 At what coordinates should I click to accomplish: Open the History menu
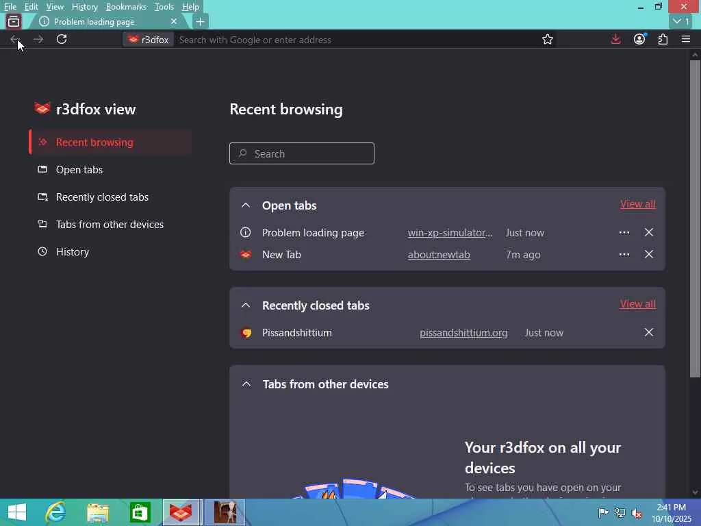pos(84,7)
